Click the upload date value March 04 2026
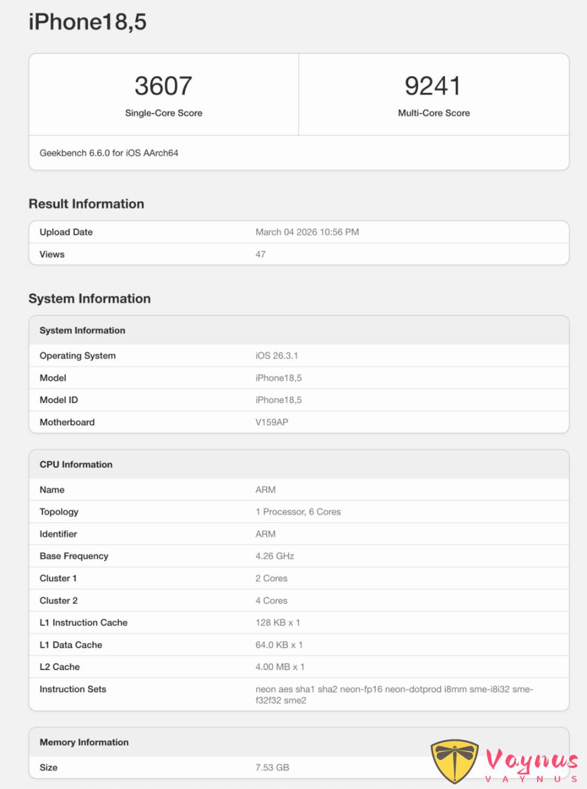The width and height of the screenshot is (587, 789). [x=307, y=232]
